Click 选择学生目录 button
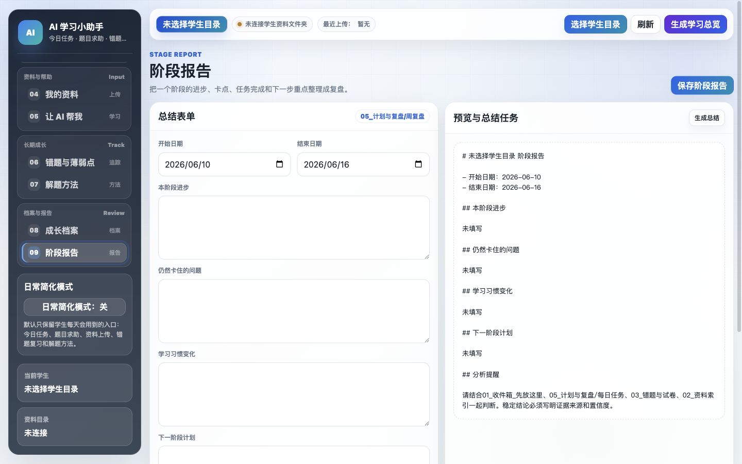The image size is (742, 464). (x=596, y=24)
